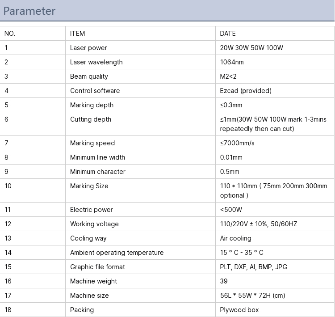Viewport: 335px width, 317px height.
Task: Click the Cutting depth description text
Action: 273,124
